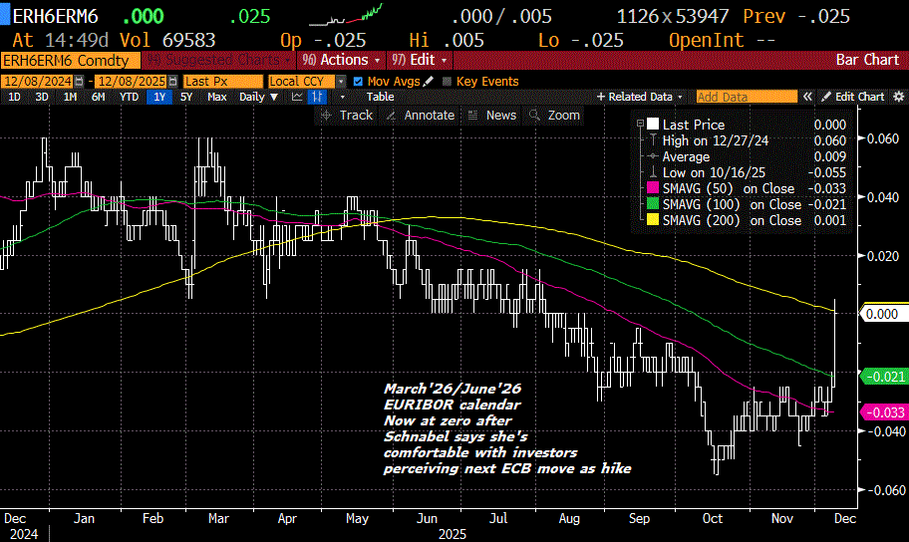Select the Max range tab
The image size is (909, 542).
[x=217, y=97]
